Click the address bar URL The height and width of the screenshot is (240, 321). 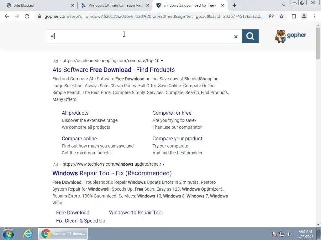tap(154, 16)
